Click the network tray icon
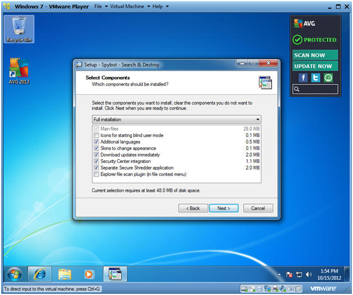Screen dimensions: 353x295 pyautogui.click(x=299, y=275)
